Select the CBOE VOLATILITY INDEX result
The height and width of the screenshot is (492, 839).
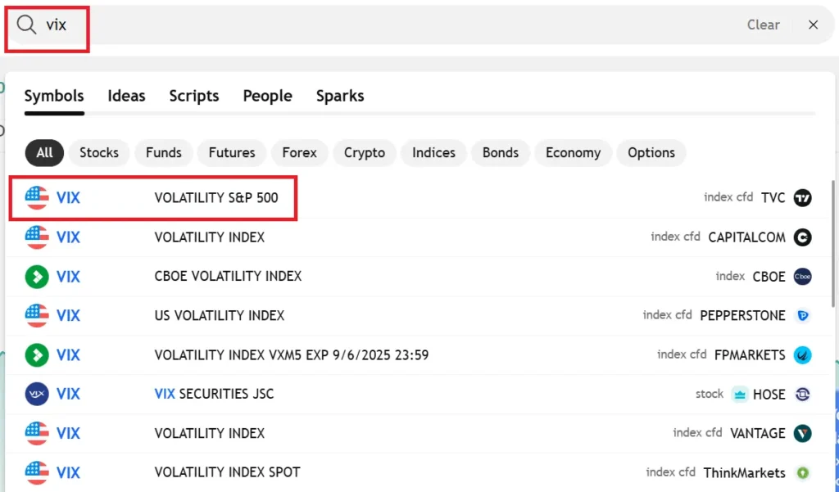[x=419, y=277]
